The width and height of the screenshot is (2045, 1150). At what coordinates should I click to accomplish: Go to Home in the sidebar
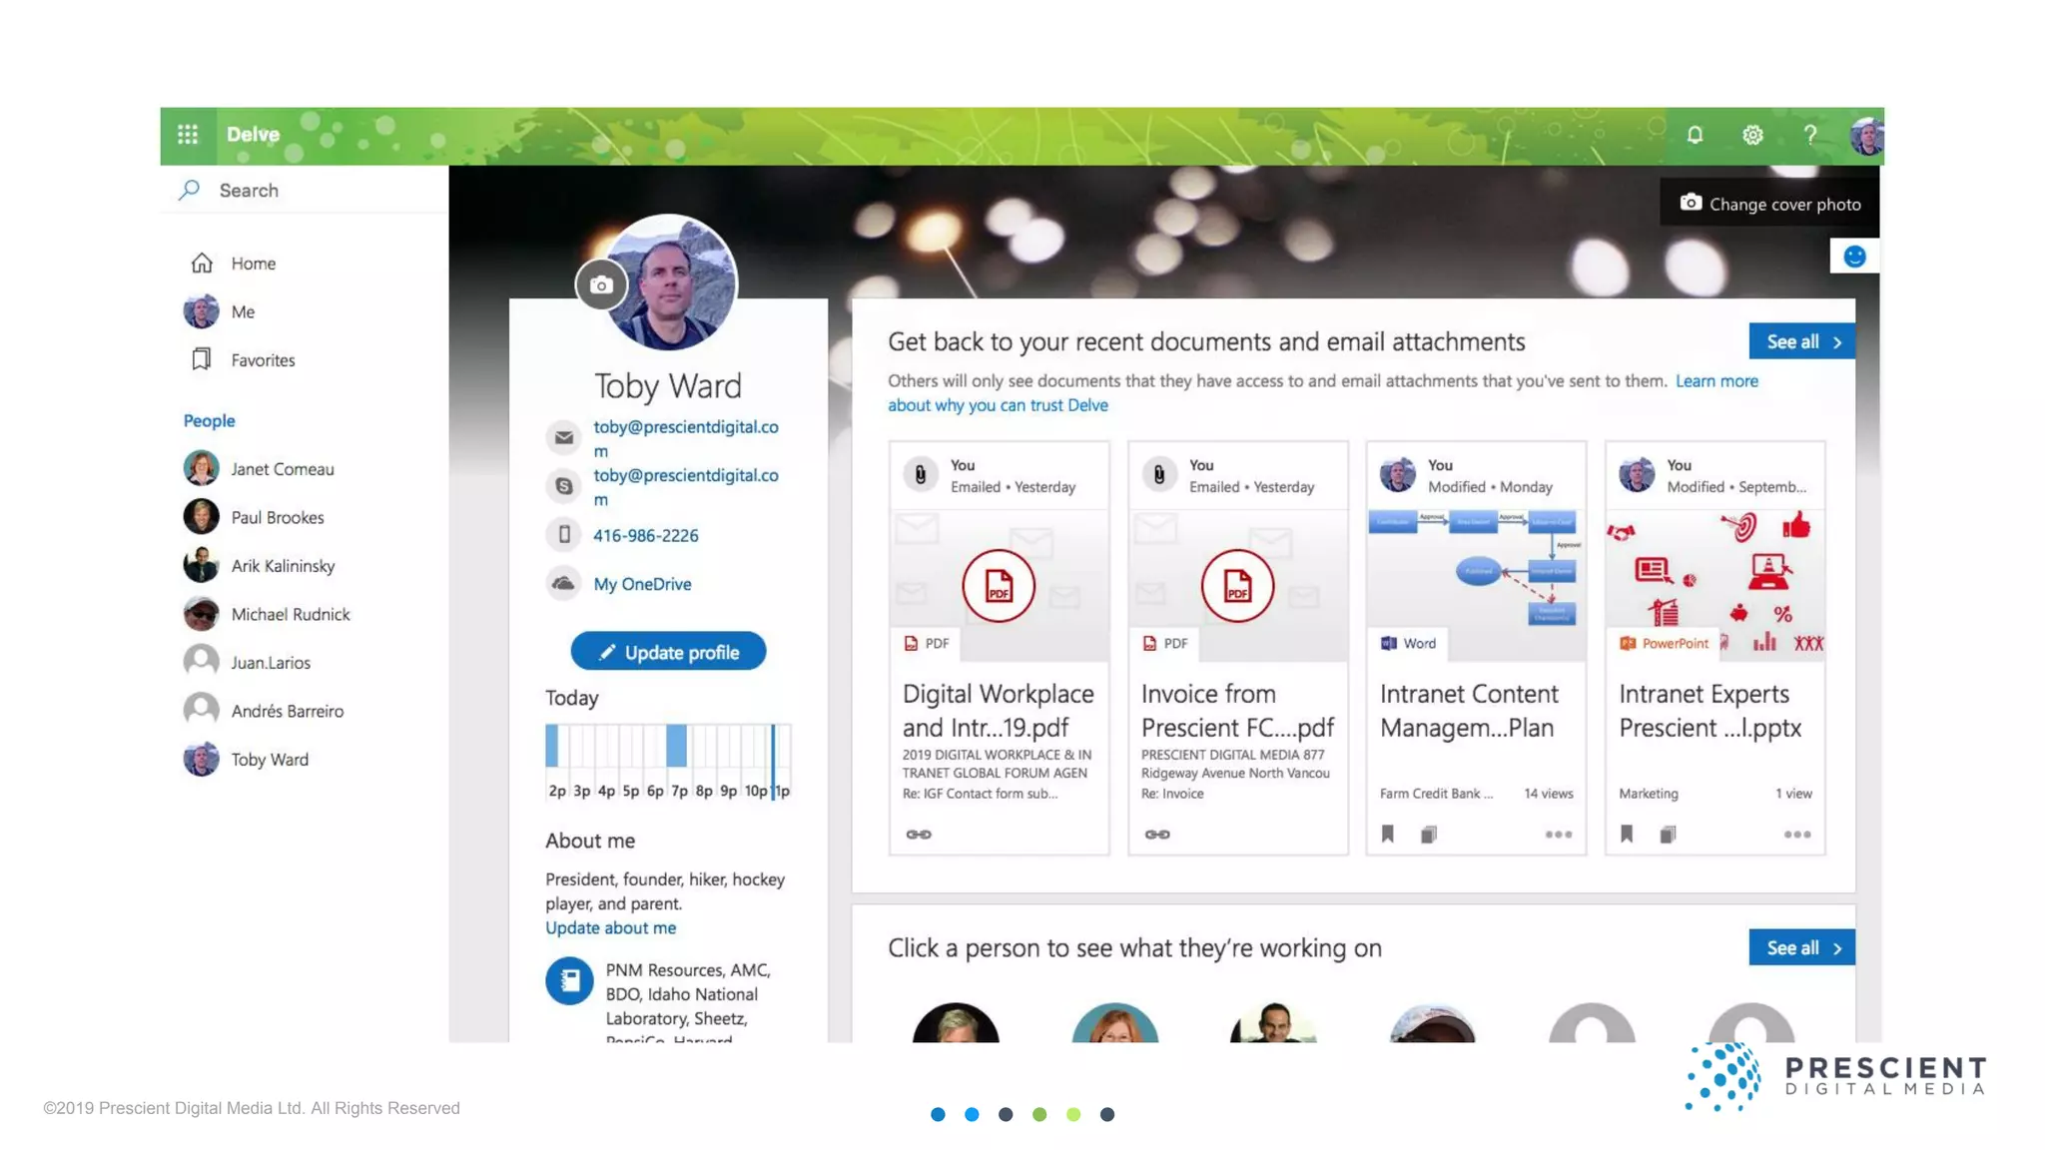point(253,264)
